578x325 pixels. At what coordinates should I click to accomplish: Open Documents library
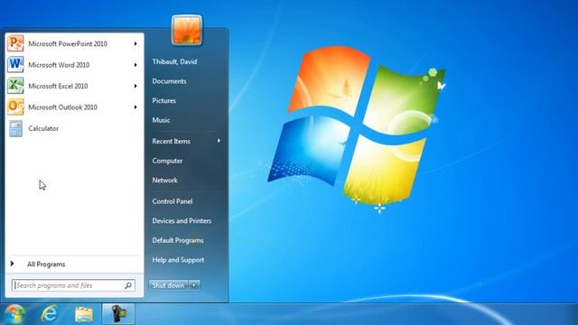click(x=169, y=81)
